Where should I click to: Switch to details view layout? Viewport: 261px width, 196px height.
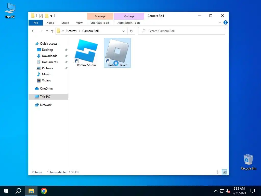click(219, 172)
